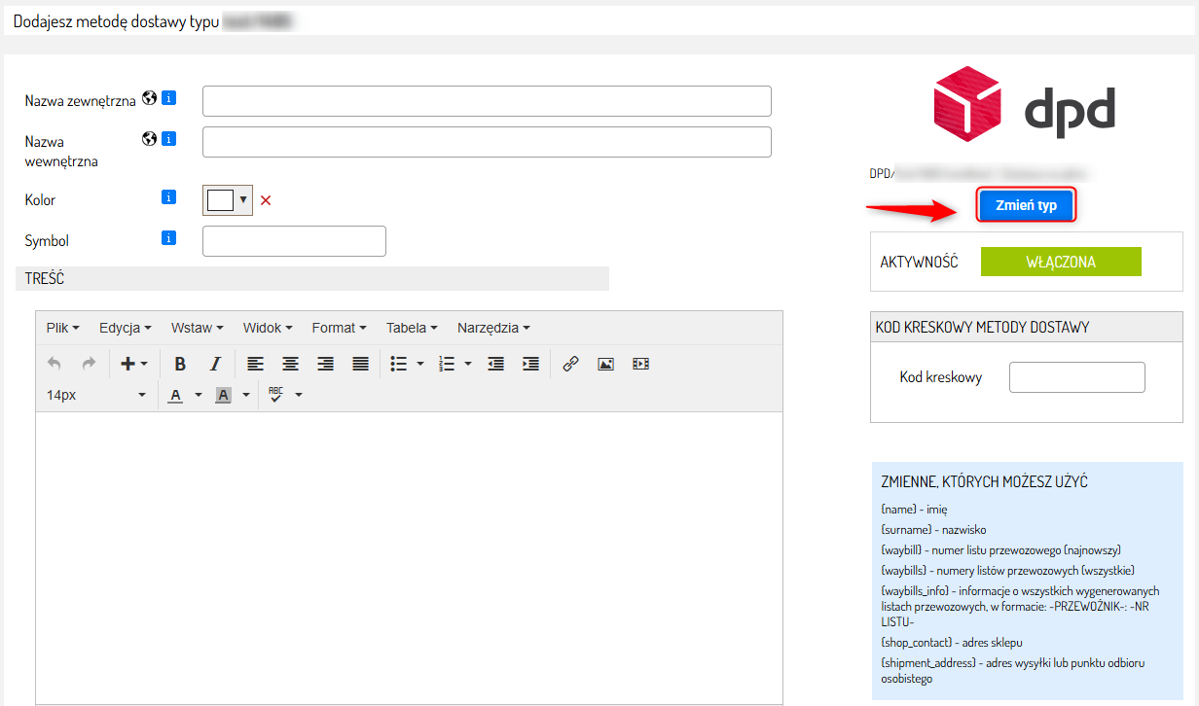Open the Narzędzia menu
This screenshot has width=1199, height=706.
pyautogui.click(x=492, y=328)
